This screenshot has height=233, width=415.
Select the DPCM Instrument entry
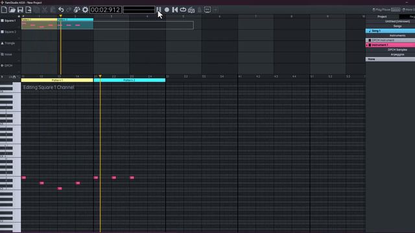(390, 40)
